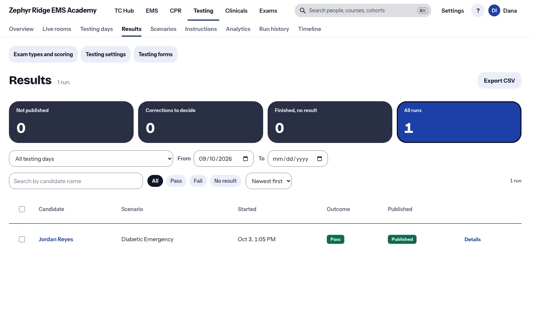The image size is (536, 335).
Task: Switch to the Scenarios tab
Action: click(x=163, y=29)
